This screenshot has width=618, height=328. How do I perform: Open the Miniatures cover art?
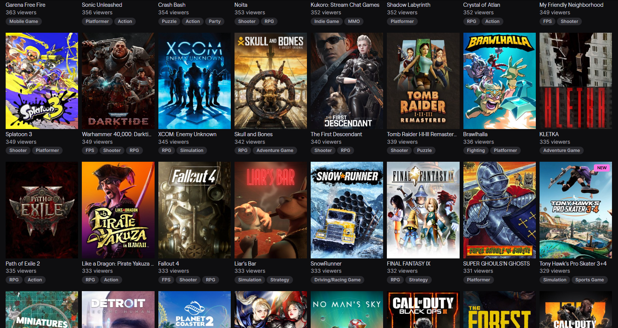[42, 310]
